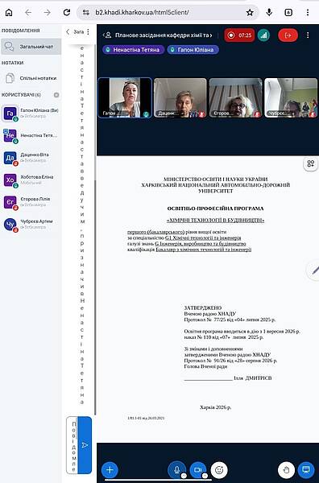
Task: Open the plus actions menu button
Action: point(110,470)
